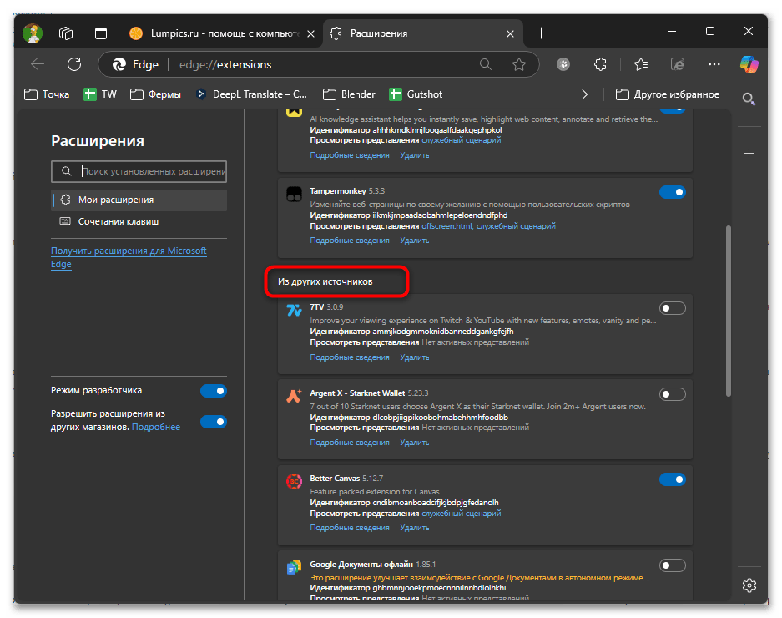Open Другое избранное folder
782x618 pixels.
pos(668,94)
